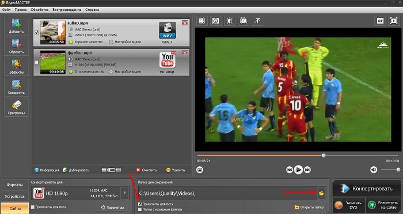Click the camera enhancement icon above preview
The width and height of the screenshot is (403, 214).
click(215, 21)
